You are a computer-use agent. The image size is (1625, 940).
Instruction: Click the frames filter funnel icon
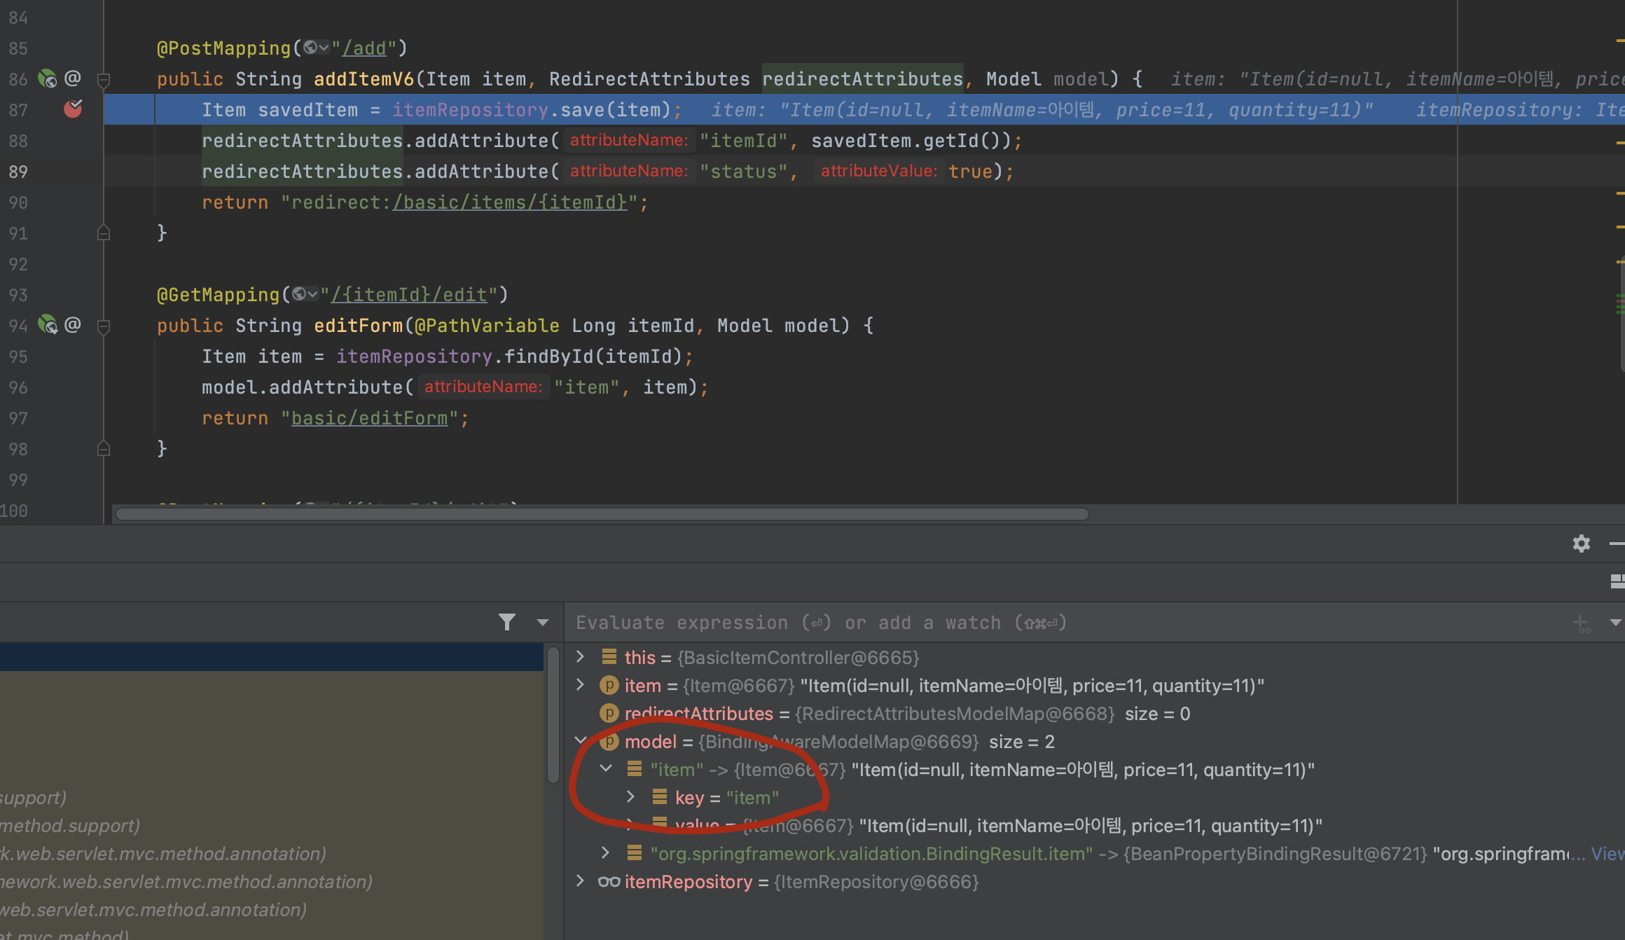click(x=507, y=622)
